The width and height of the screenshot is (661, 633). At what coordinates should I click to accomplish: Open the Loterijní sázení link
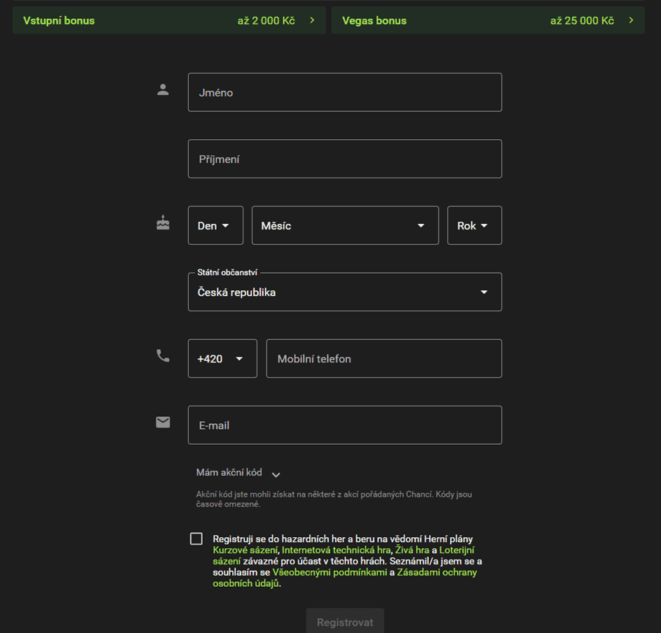point(457,550)
